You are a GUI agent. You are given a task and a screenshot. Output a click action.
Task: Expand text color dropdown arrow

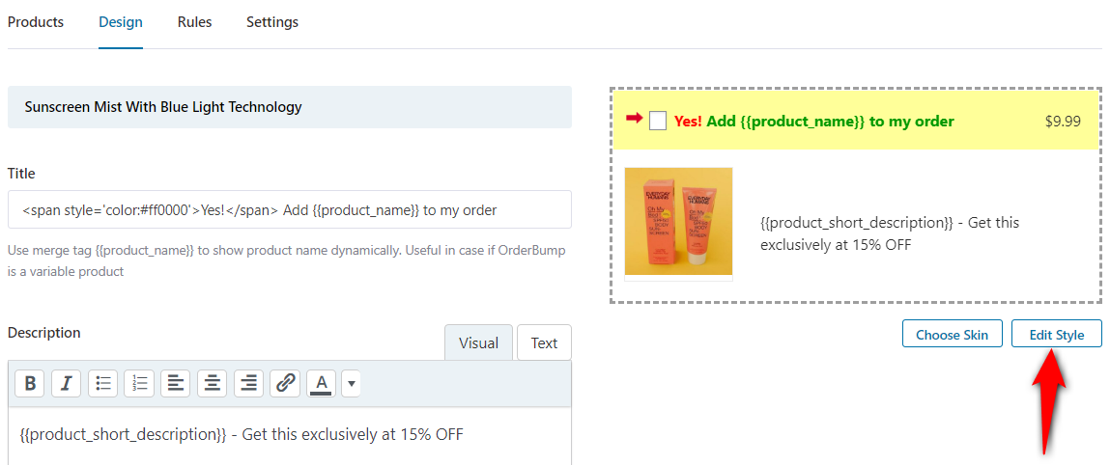(x=351, y=383)
